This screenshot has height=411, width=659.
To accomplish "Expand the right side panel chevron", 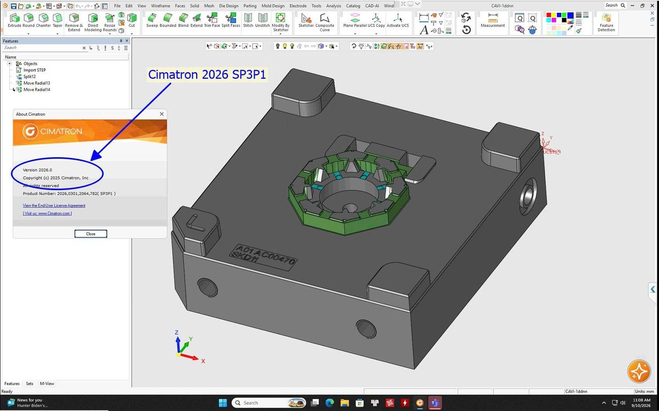I will [653, 289].
